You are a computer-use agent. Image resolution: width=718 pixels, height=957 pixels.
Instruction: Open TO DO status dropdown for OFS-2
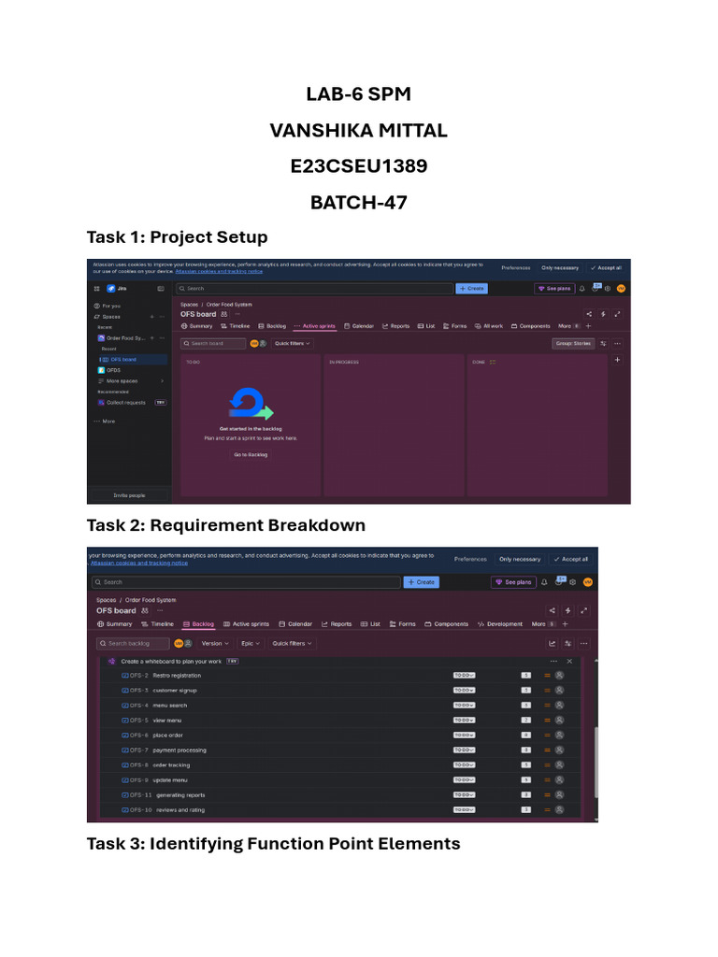(464, 676)
